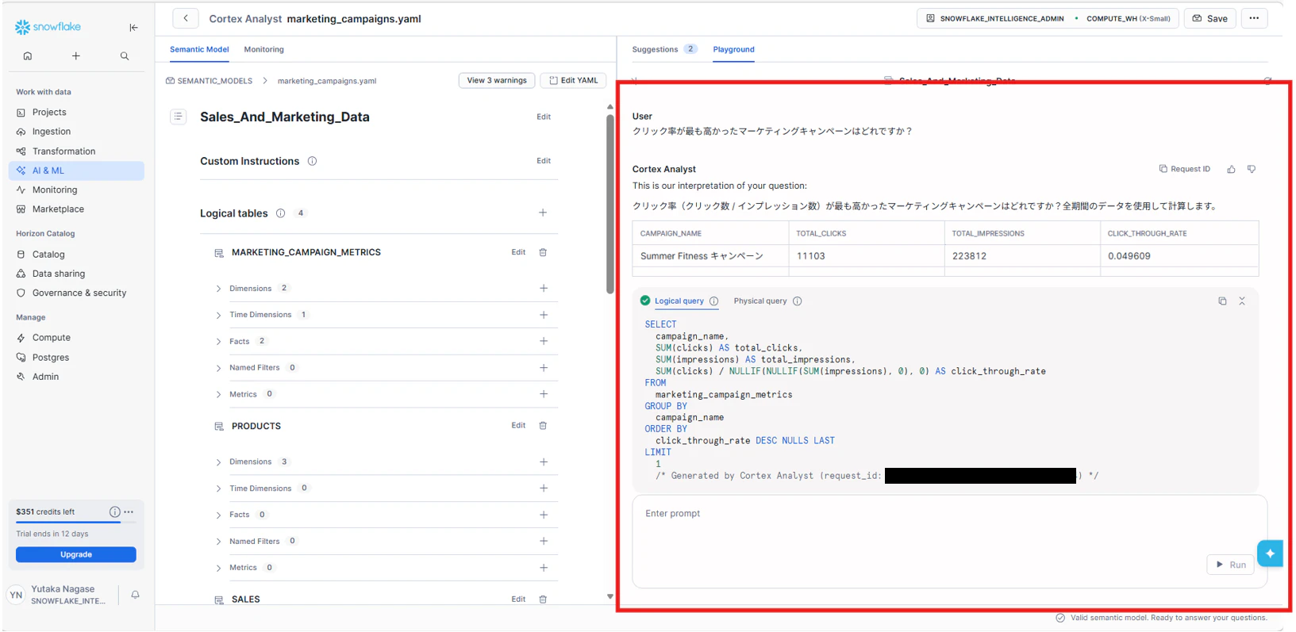Expand Time Dimensions under PRODUCTS
This screenshot has height=632, width=1296.
[218, 488]
